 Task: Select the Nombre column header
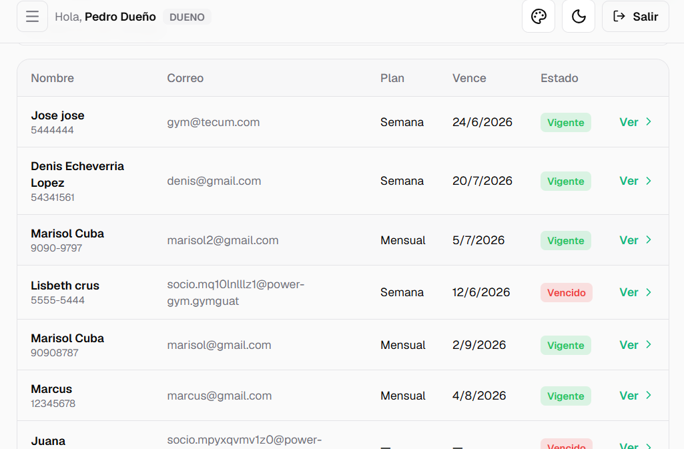pyautogui.click(x=52, y=78)
